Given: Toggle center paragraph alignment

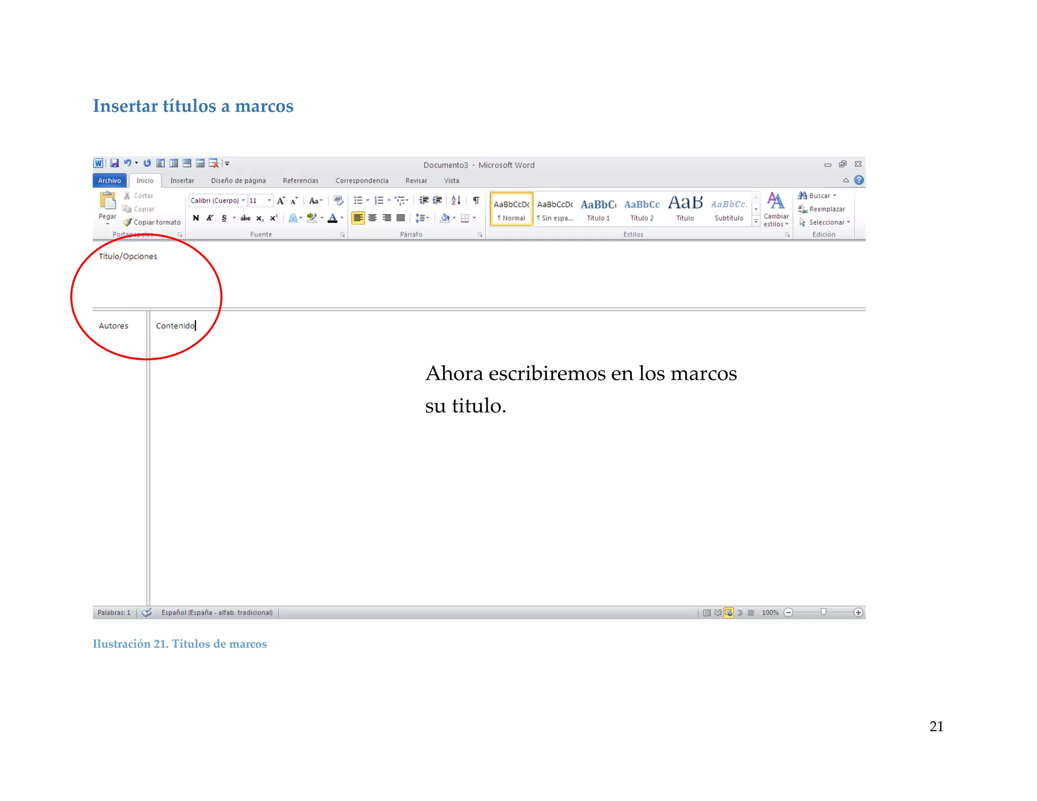Looking at the screenshot, I should [372, 218].
